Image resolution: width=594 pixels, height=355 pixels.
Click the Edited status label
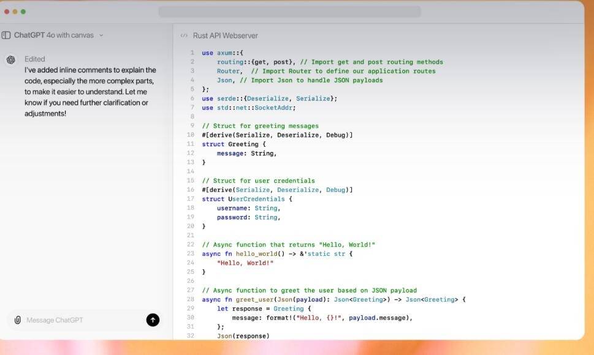pos(35,59)
